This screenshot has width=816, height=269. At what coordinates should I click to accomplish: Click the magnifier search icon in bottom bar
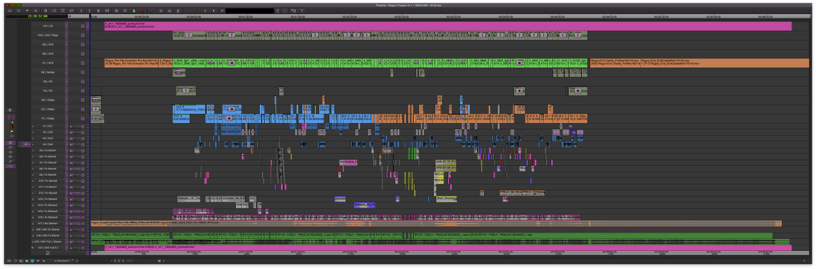pyautogui.click(x=77, y=261)
